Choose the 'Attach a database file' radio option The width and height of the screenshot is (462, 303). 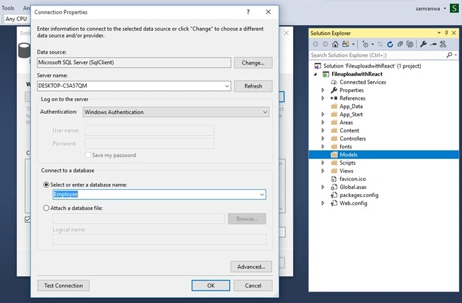(46, 208)
